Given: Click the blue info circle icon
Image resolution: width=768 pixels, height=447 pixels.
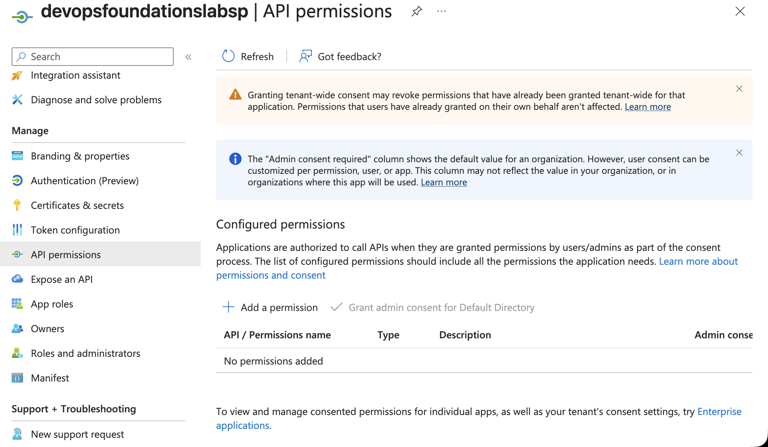Looking at the screenshot, I should 235,159.
